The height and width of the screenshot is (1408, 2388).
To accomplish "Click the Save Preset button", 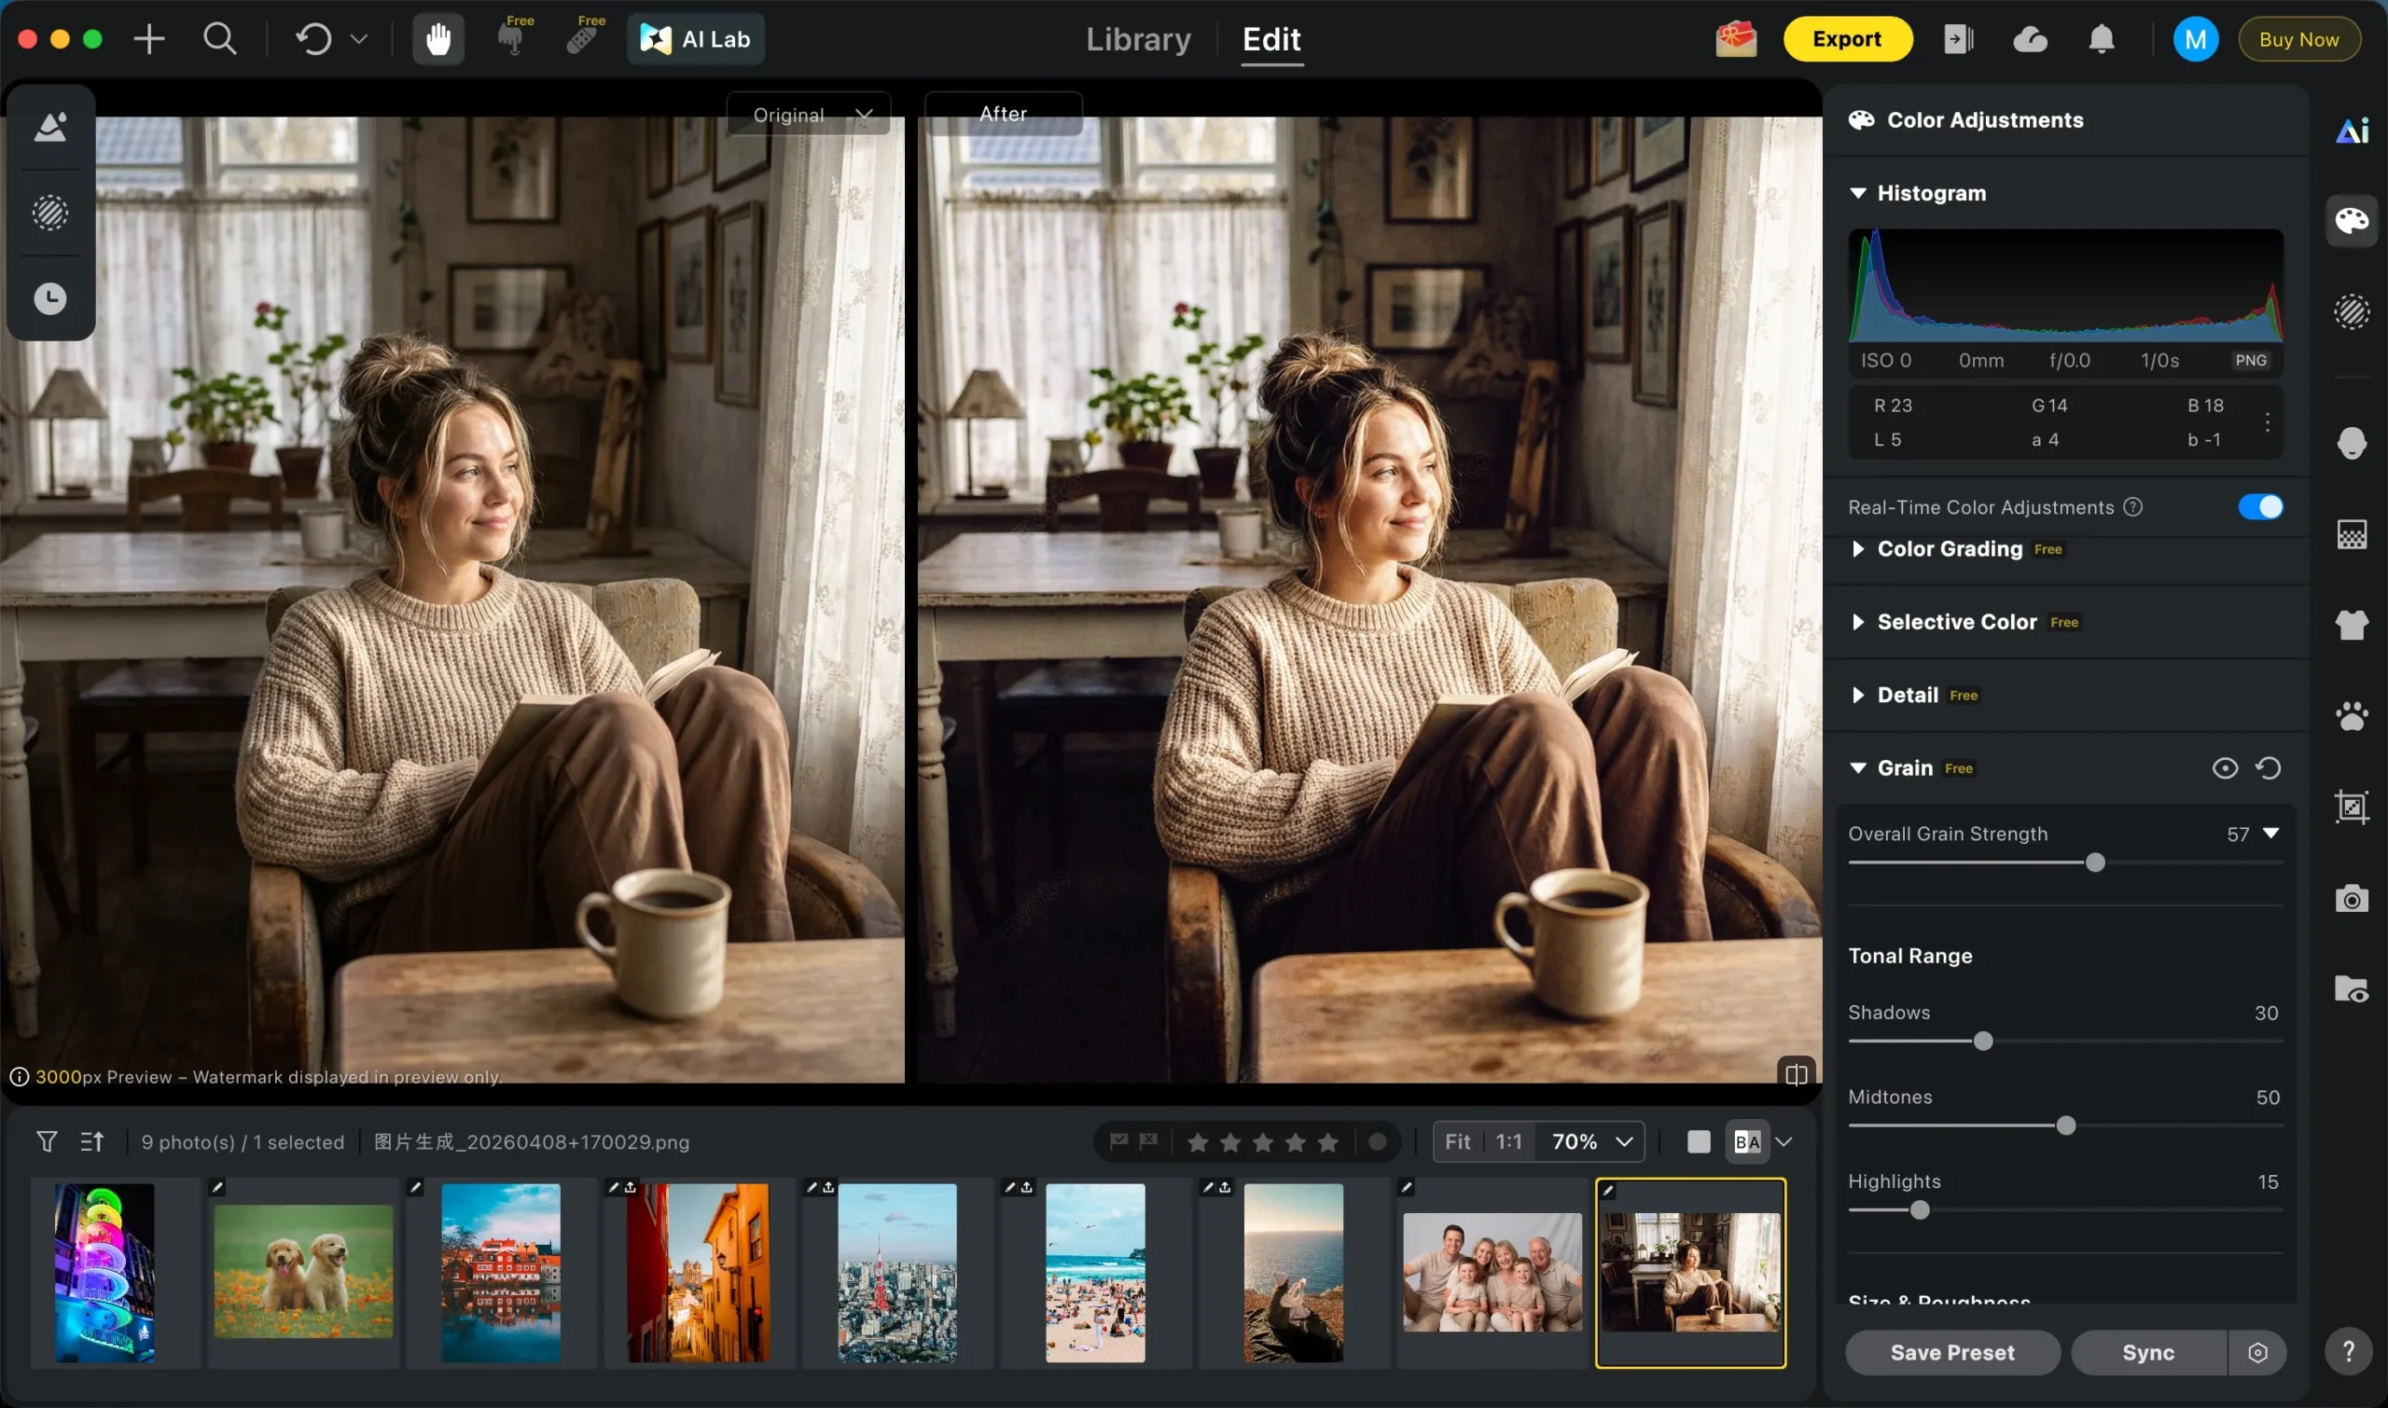I will 1951,1352.
